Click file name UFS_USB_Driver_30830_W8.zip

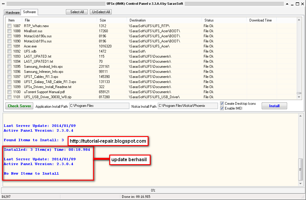click(x=48, y=97)
